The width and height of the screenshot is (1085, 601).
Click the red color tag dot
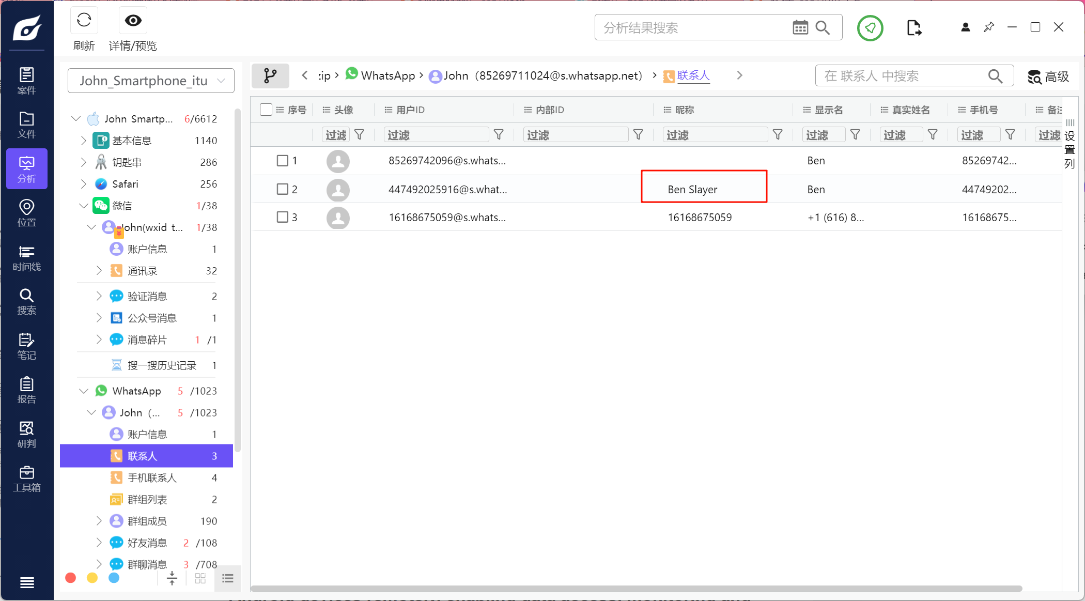[71, 578]
